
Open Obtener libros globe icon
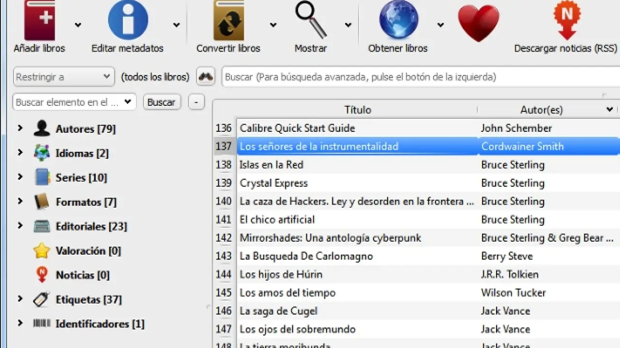[398, 20]
